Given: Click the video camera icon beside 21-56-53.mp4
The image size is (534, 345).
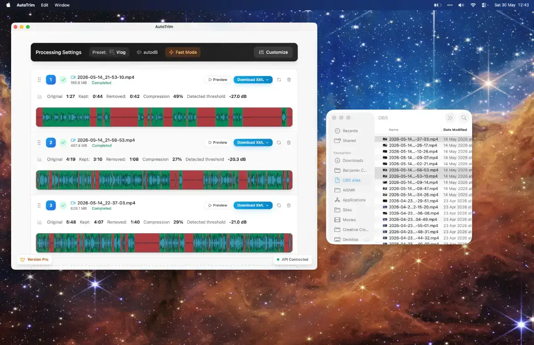Looking at the screenshot, I should [x=73, y=140].
